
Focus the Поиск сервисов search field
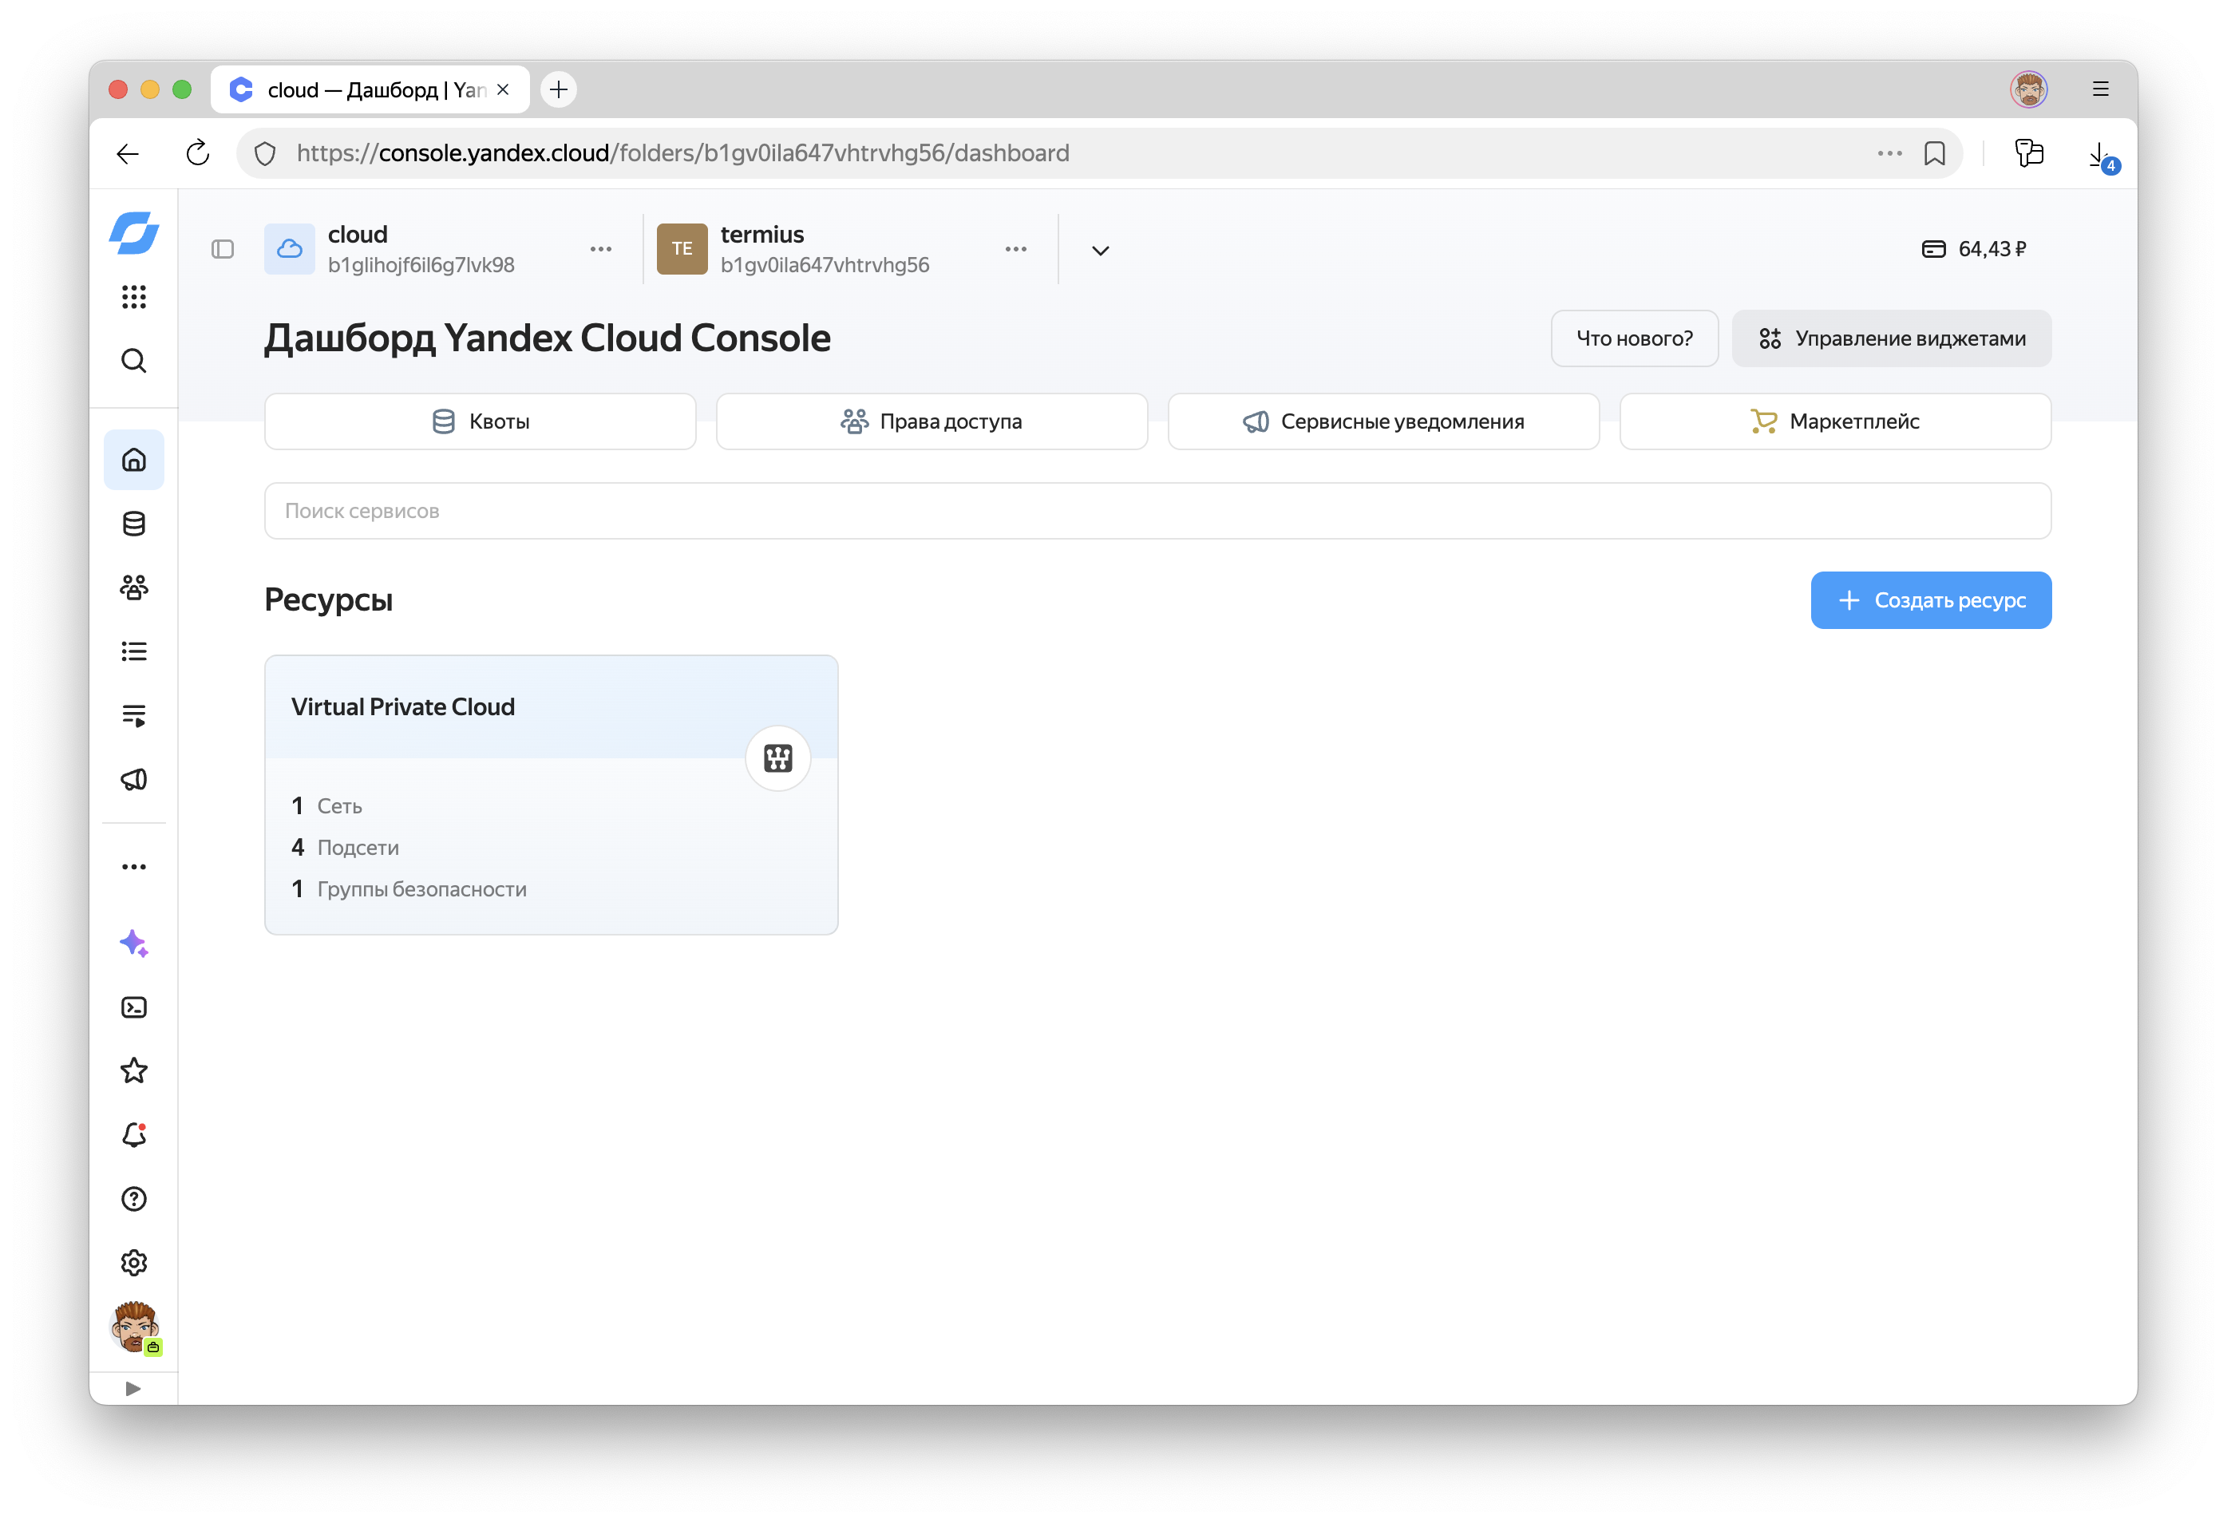[1157, 511]
